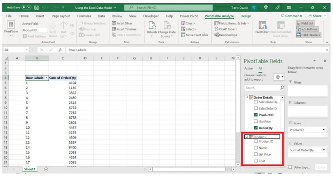Open Sum of OrderQty dropdown in Values

[x=324, y=150]
